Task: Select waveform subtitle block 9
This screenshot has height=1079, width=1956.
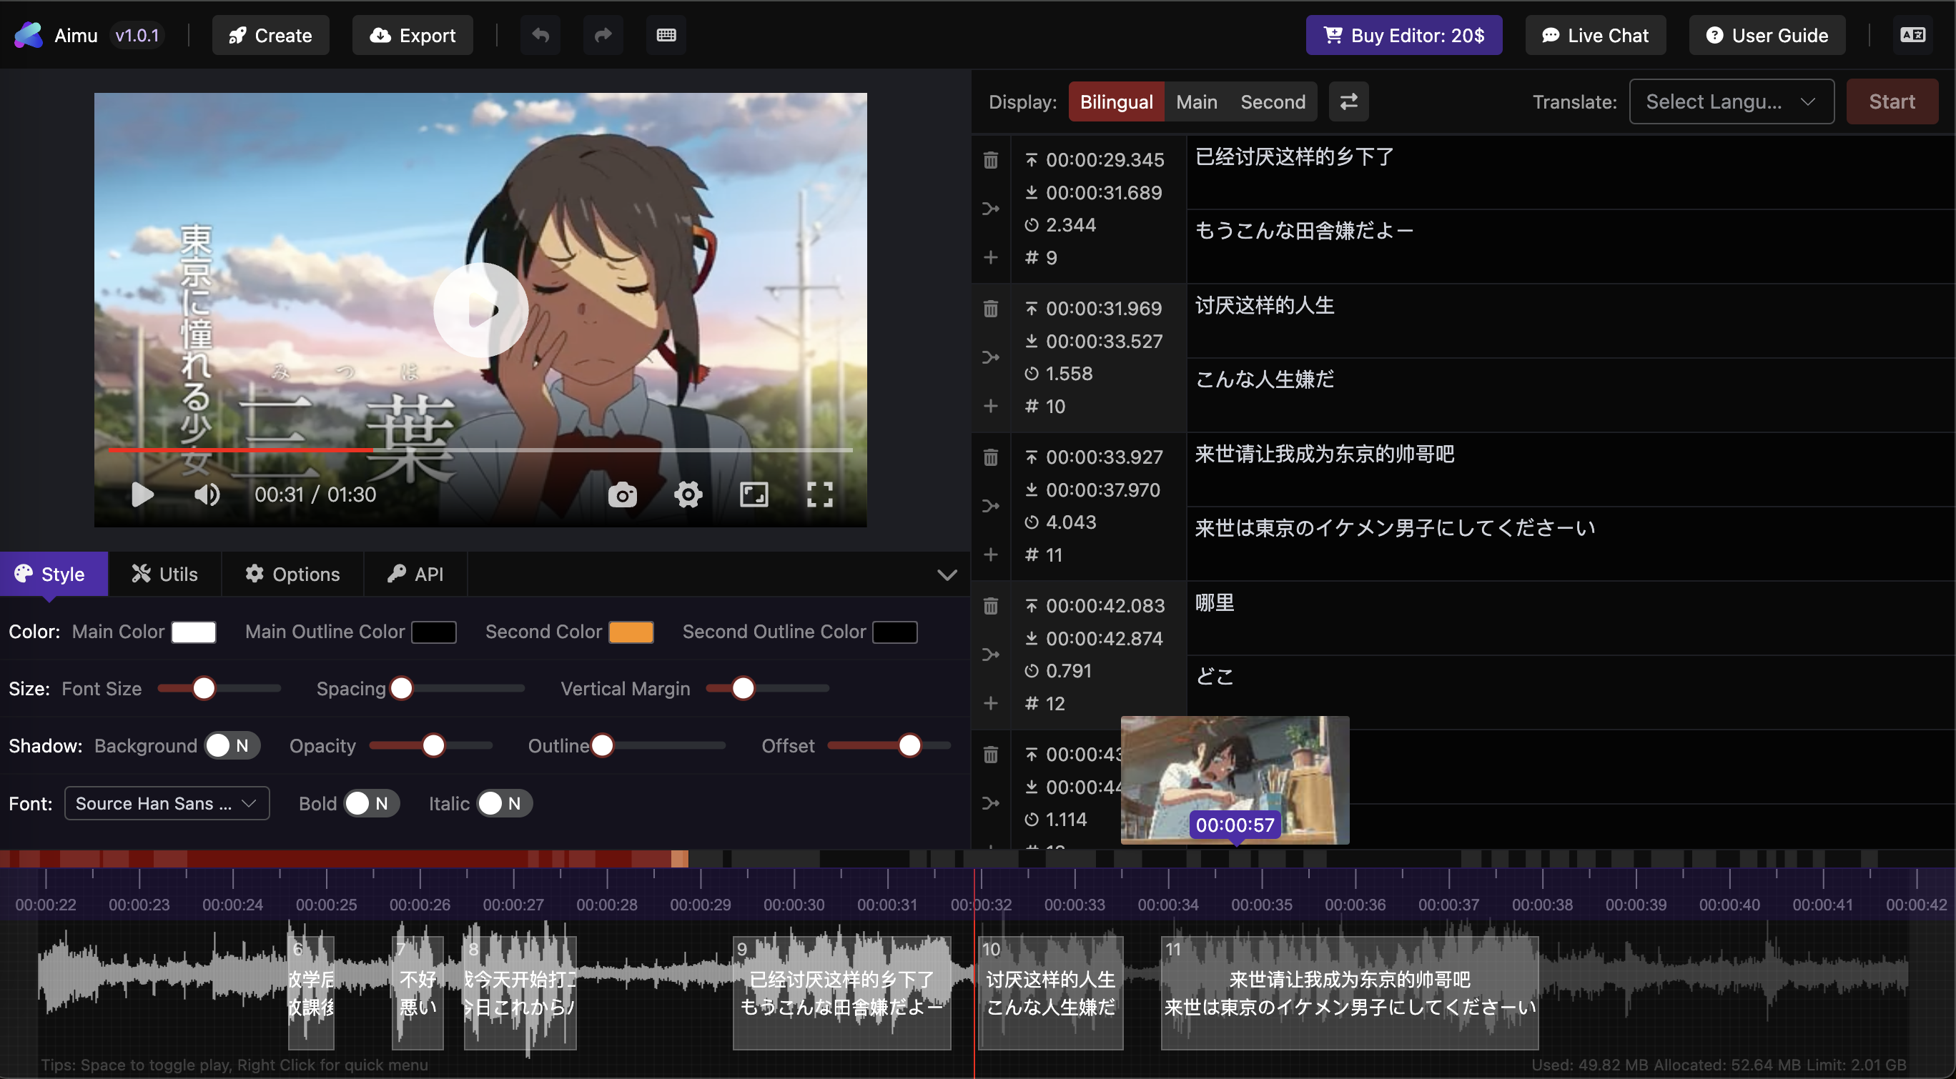Action: (841, 993)
